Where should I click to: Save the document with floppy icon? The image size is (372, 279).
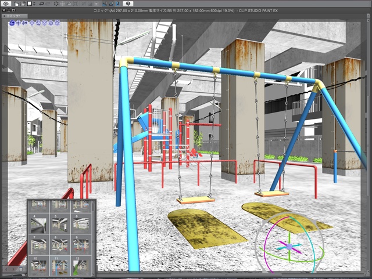[x=30, y=4]
